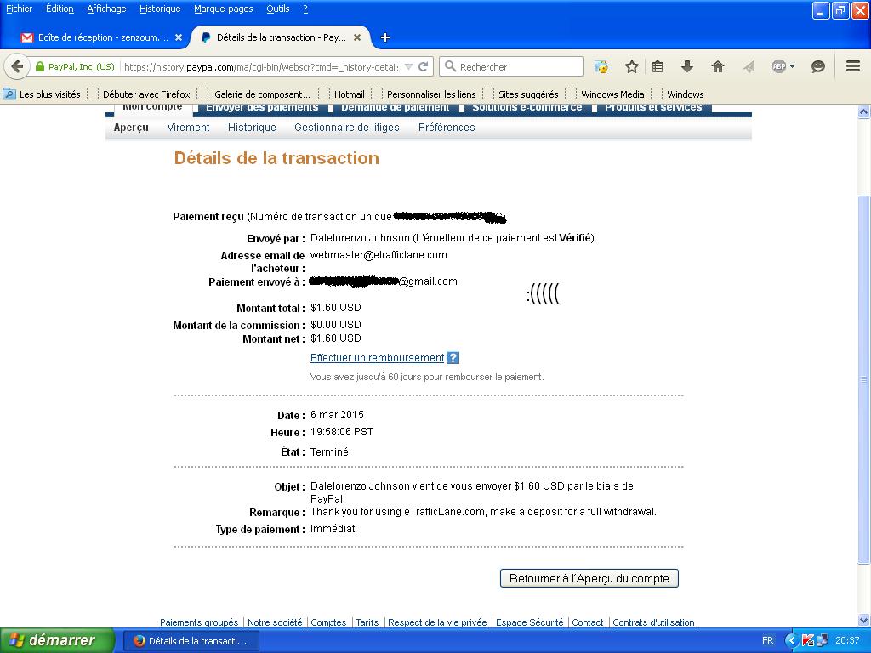Open a new tab with plus icon
Viewport: 871px width, 653px height.
pyautogui.click(x=385, y=37)
